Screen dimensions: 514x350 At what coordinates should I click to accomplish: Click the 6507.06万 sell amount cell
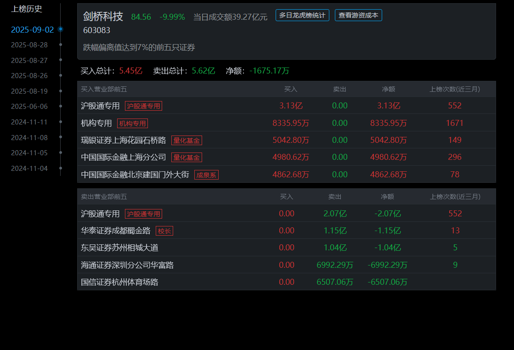coord(335,282)
